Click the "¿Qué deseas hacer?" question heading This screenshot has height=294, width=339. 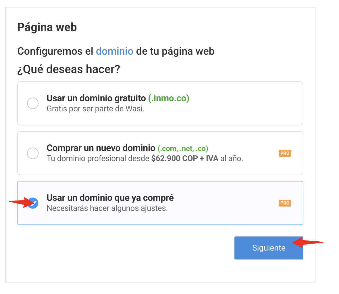pyautogui.click(x=69, y=69)
